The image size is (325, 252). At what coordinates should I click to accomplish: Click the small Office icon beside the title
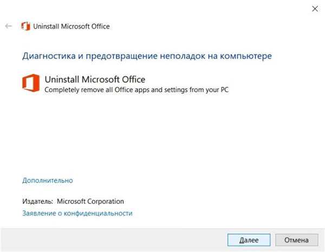coord(25,27)
